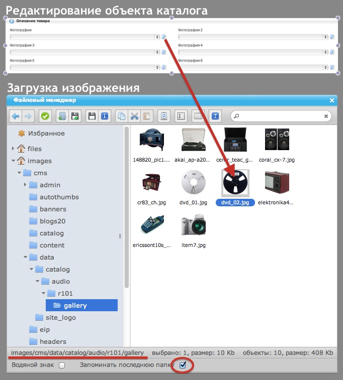This screenshot has width=343, height=380.
Task: Open file browser next to Фотография 5
Action: (x=164, y=67)
